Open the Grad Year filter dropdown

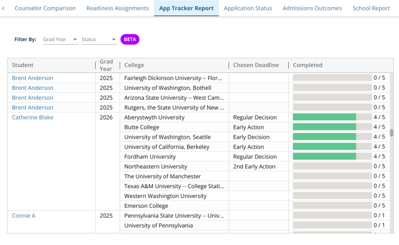coord(60,39)
